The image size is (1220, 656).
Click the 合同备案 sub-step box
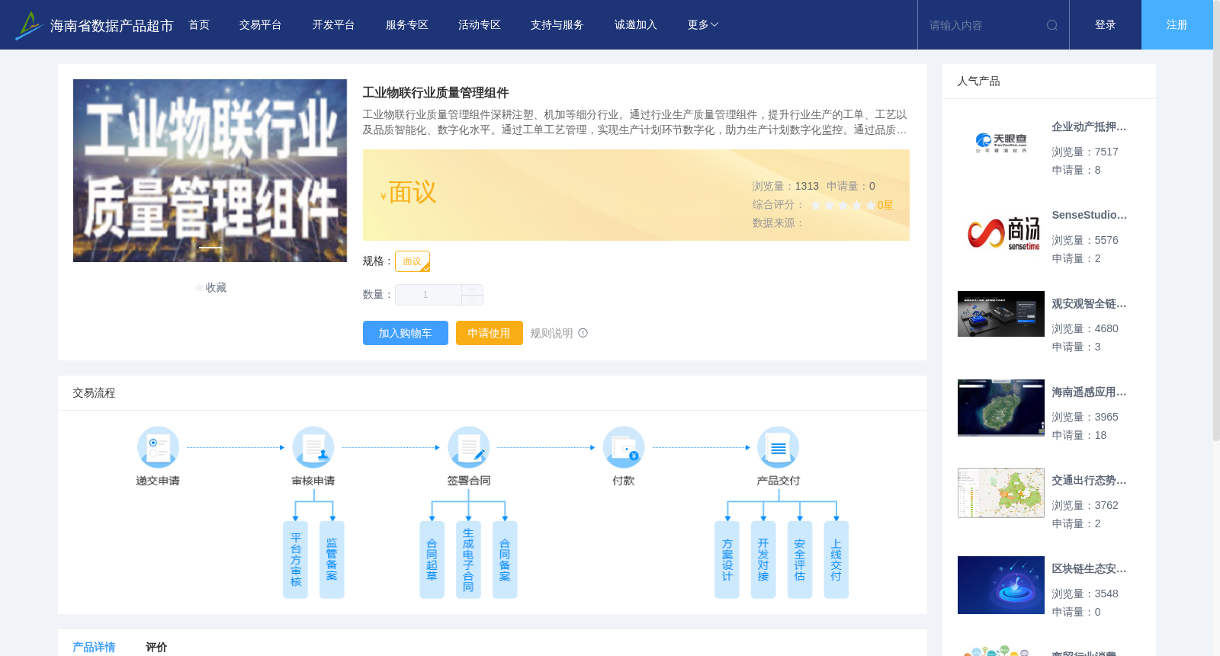pyautogui.click(x=505, y=560)
